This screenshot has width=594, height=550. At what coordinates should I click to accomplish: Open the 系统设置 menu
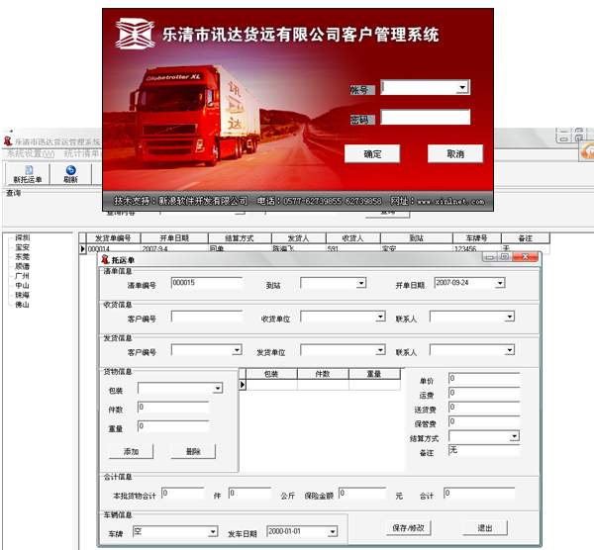click(x=30, y=153)
